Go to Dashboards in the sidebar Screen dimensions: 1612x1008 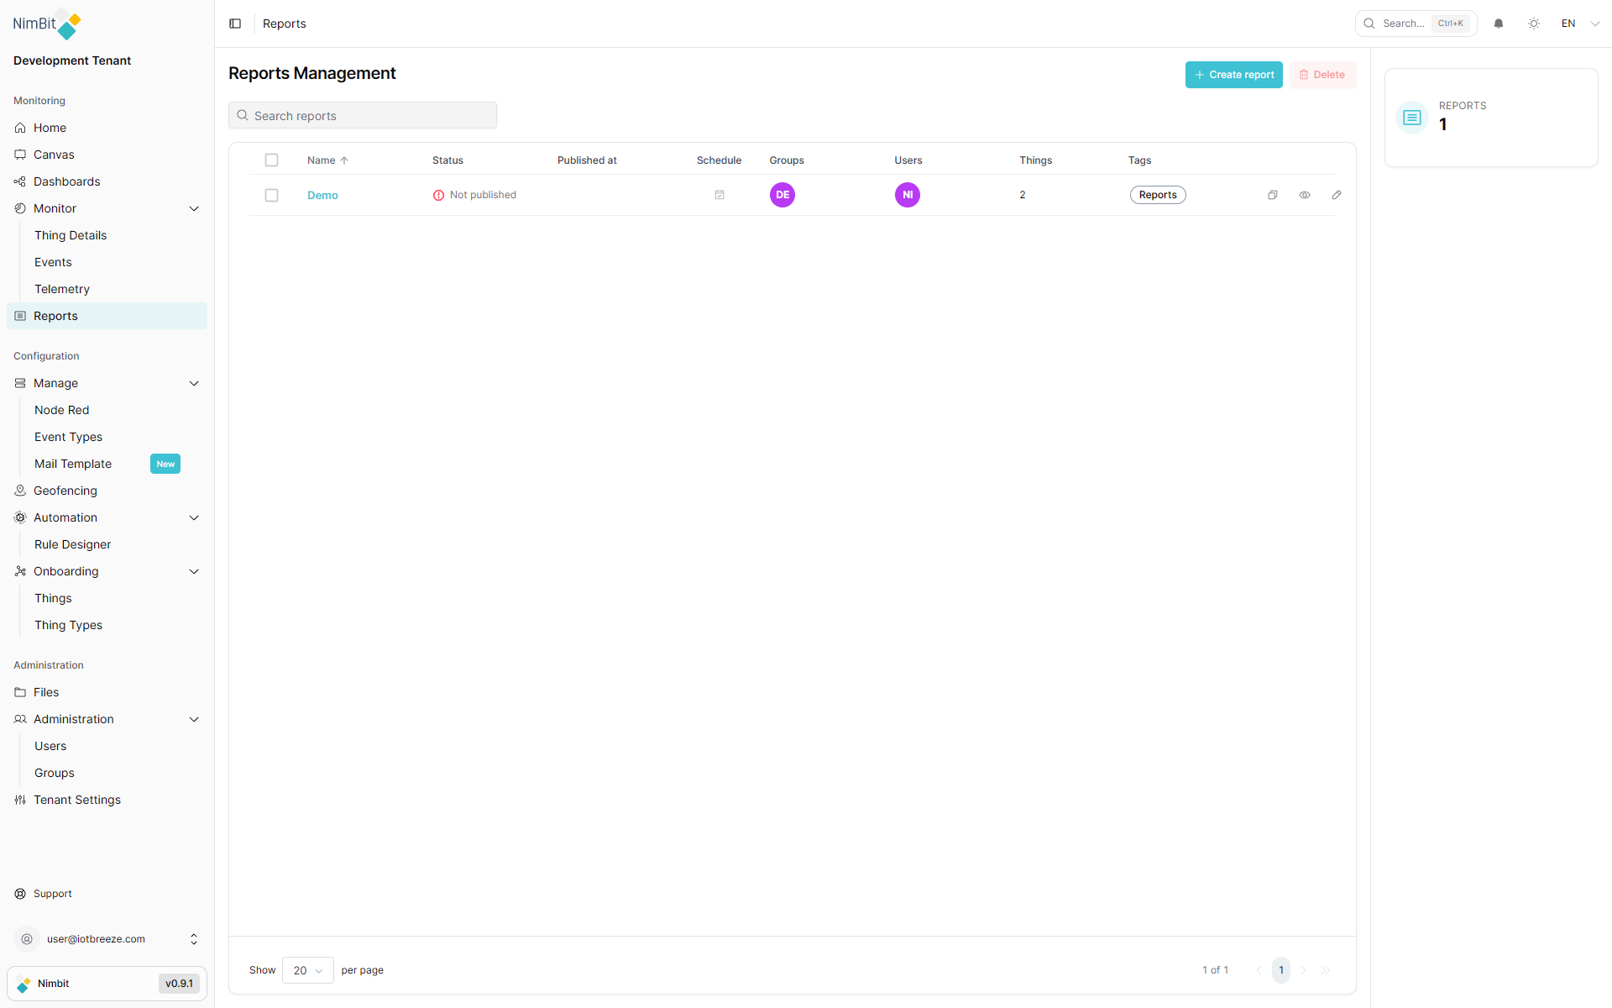66,181
